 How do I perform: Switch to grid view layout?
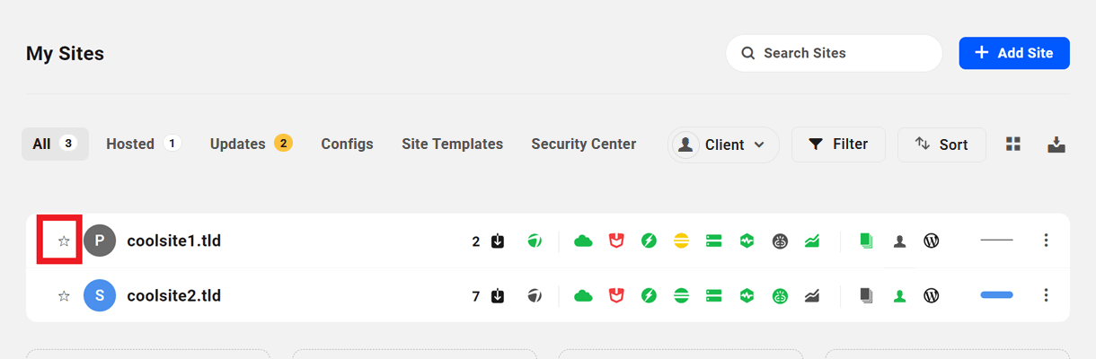point(1013,144)
